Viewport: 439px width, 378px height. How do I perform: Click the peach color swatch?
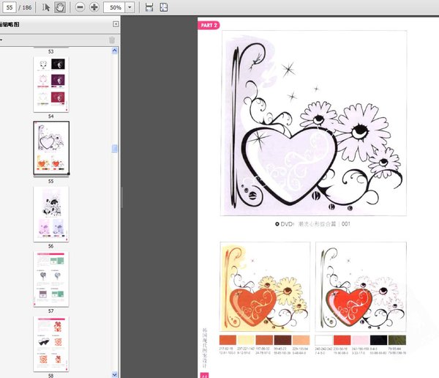301,340
